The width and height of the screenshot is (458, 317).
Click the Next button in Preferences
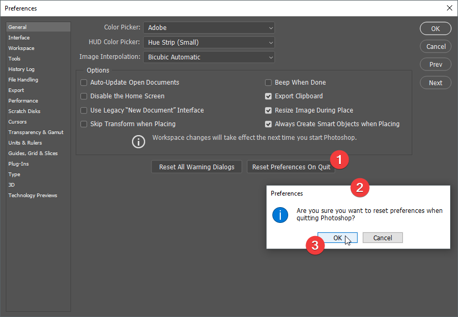(435, 83)
